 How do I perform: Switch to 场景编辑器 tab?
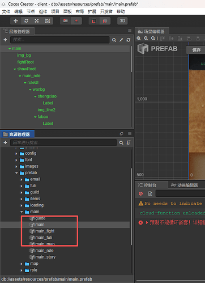click(x=152, y=31)
